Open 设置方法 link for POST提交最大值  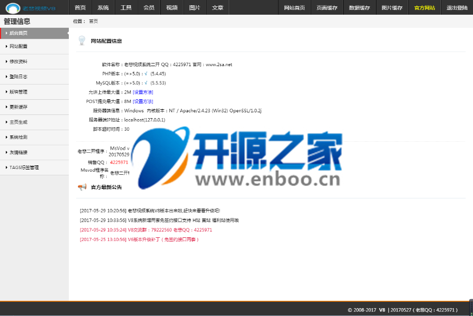[x=143, y=101]
